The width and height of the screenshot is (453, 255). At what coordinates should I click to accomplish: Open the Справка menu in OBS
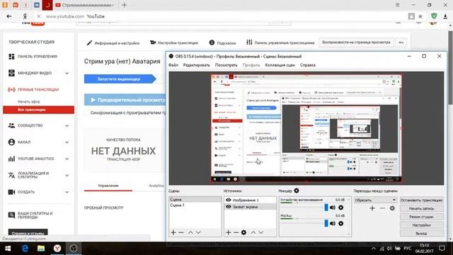[x=307, y=65]
